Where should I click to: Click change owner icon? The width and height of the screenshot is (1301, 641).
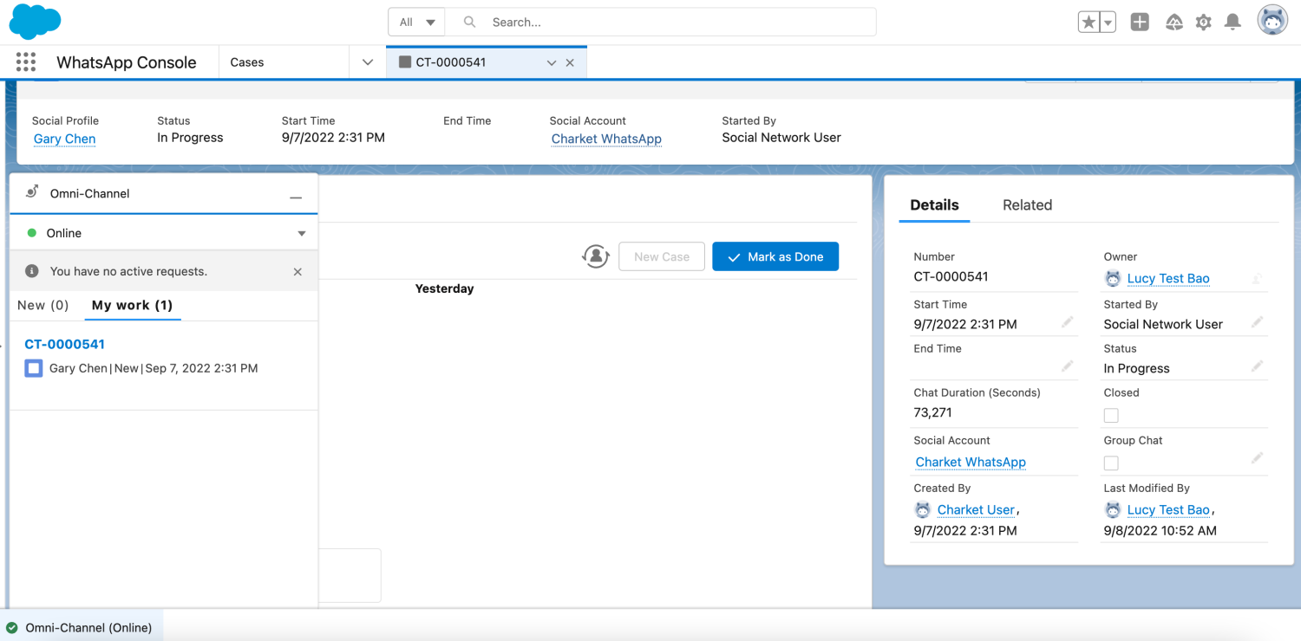coord(1257,278)
